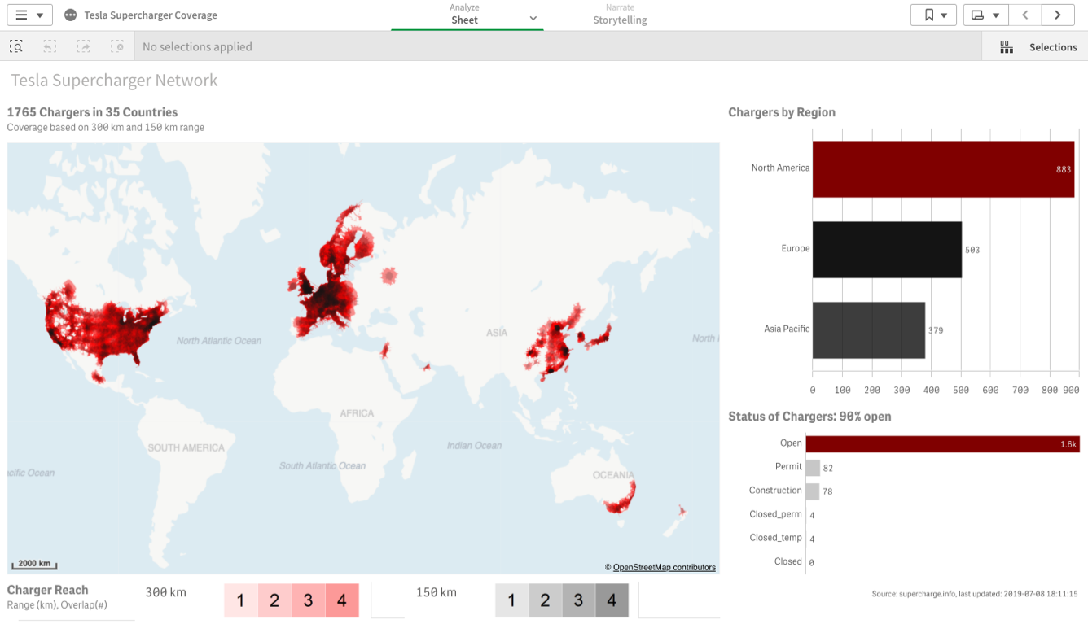Go to previous sheet arrow
Screen dimensions: 1088x624
click(1025, 15)
